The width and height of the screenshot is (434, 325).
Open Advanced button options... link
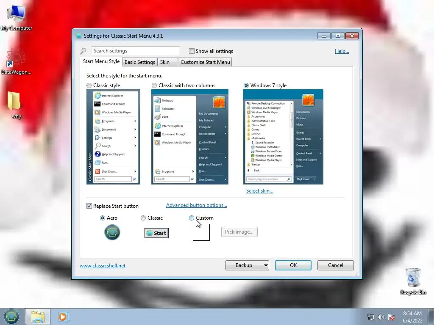click(x=197, y=205)
